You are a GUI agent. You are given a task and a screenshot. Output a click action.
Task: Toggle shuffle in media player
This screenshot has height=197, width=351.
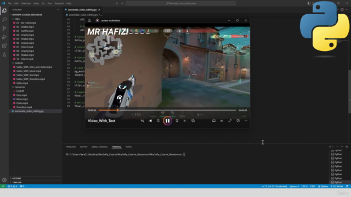(x=142, y=121)
